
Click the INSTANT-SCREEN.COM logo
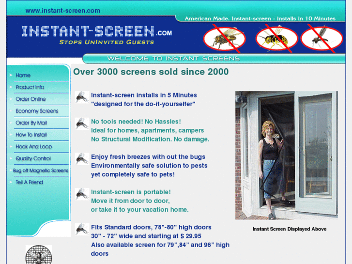click(x=97, y=31)
